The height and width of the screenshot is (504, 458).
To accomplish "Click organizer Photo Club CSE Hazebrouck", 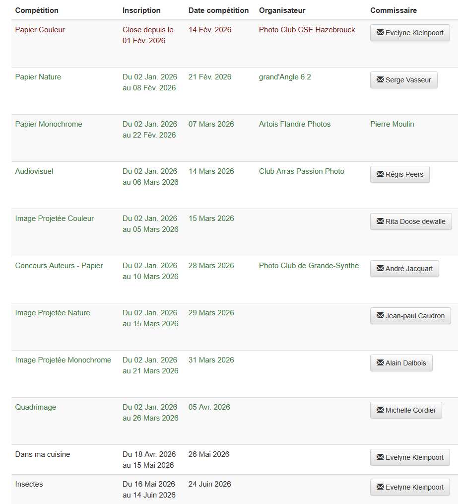I will point(307,30).
